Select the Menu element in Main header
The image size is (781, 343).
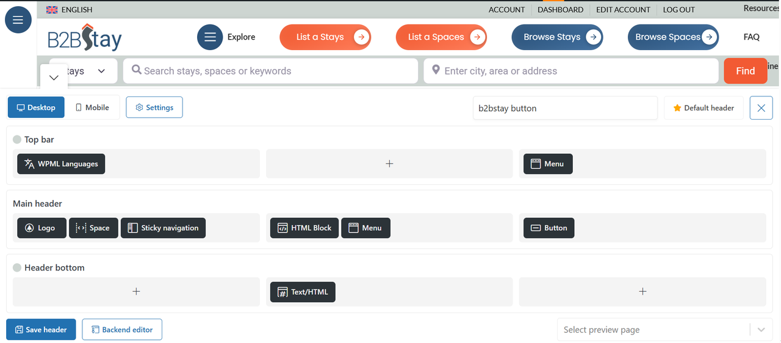click(x=365, y=228)
